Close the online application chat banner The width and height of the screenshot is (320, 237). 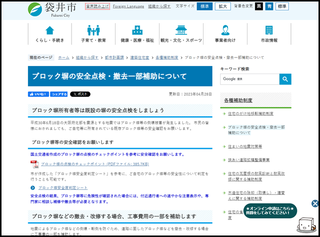[315, 203]
